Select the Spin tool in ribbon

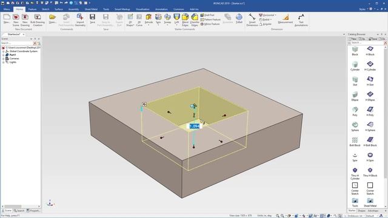click(x=158, y=19)
